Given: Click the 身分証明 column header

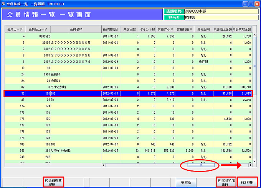Looking at the screenshot, I should click(204, 29).
